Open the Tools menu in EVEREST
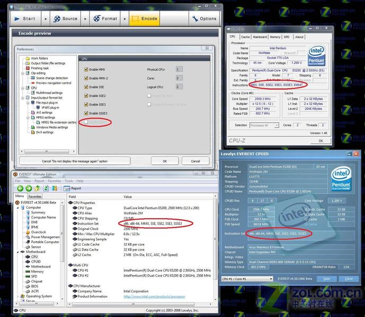Viewport: 365px width, 317px height. 69,181
